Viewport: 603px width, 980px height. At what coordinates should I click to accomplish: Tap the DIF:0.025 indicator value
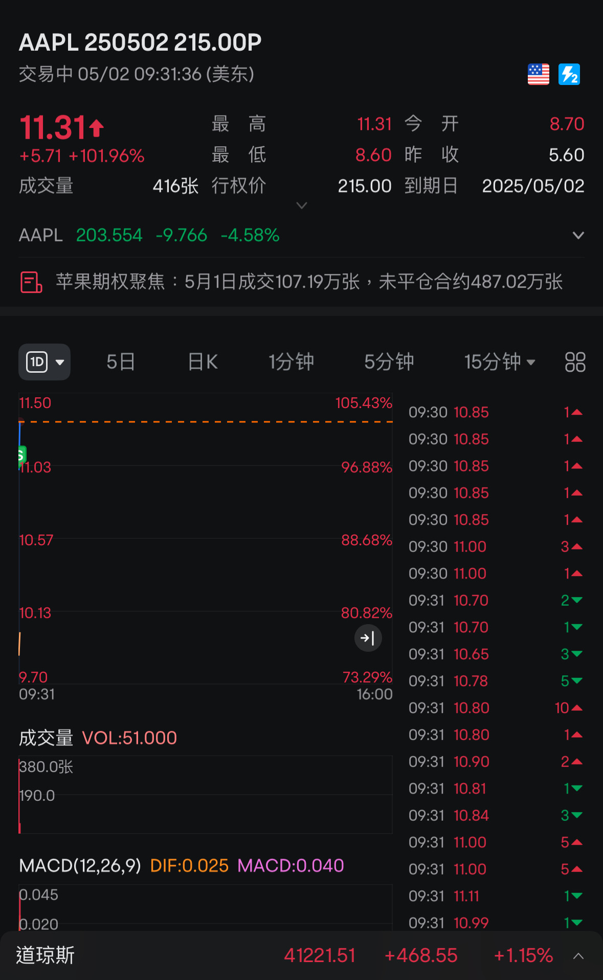(x=189, y=866)
